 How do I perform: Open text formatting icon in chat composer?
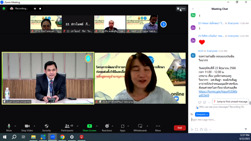(192, 130)
